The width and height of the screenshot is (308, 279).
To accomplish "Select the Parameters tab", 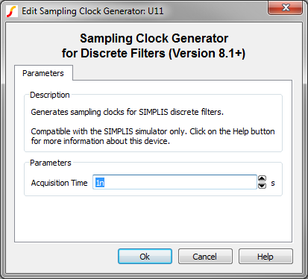I will click(43, 73).
